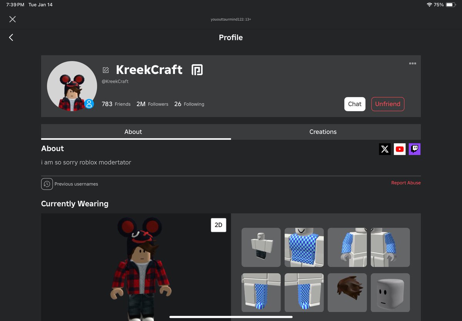
Task: Select the right checkered arm item
Action: pyautogui.click(x=390, y=247)
